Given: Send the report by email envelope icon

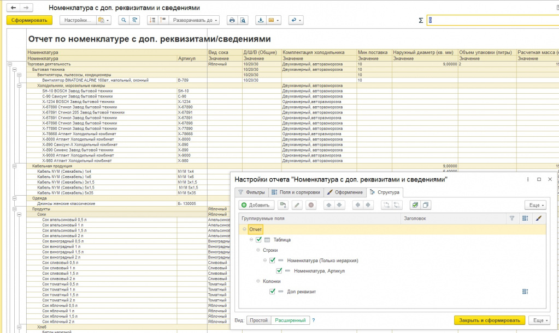Looking at the screenshot, I should 273,20.
